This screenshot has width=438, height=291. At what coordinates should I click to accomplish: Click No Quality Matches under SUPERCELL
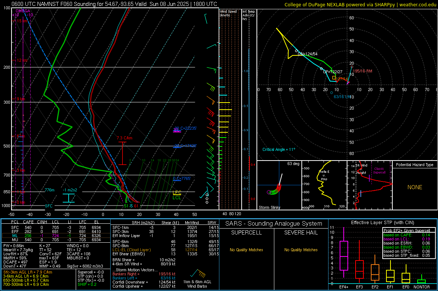tap(246, 250)
